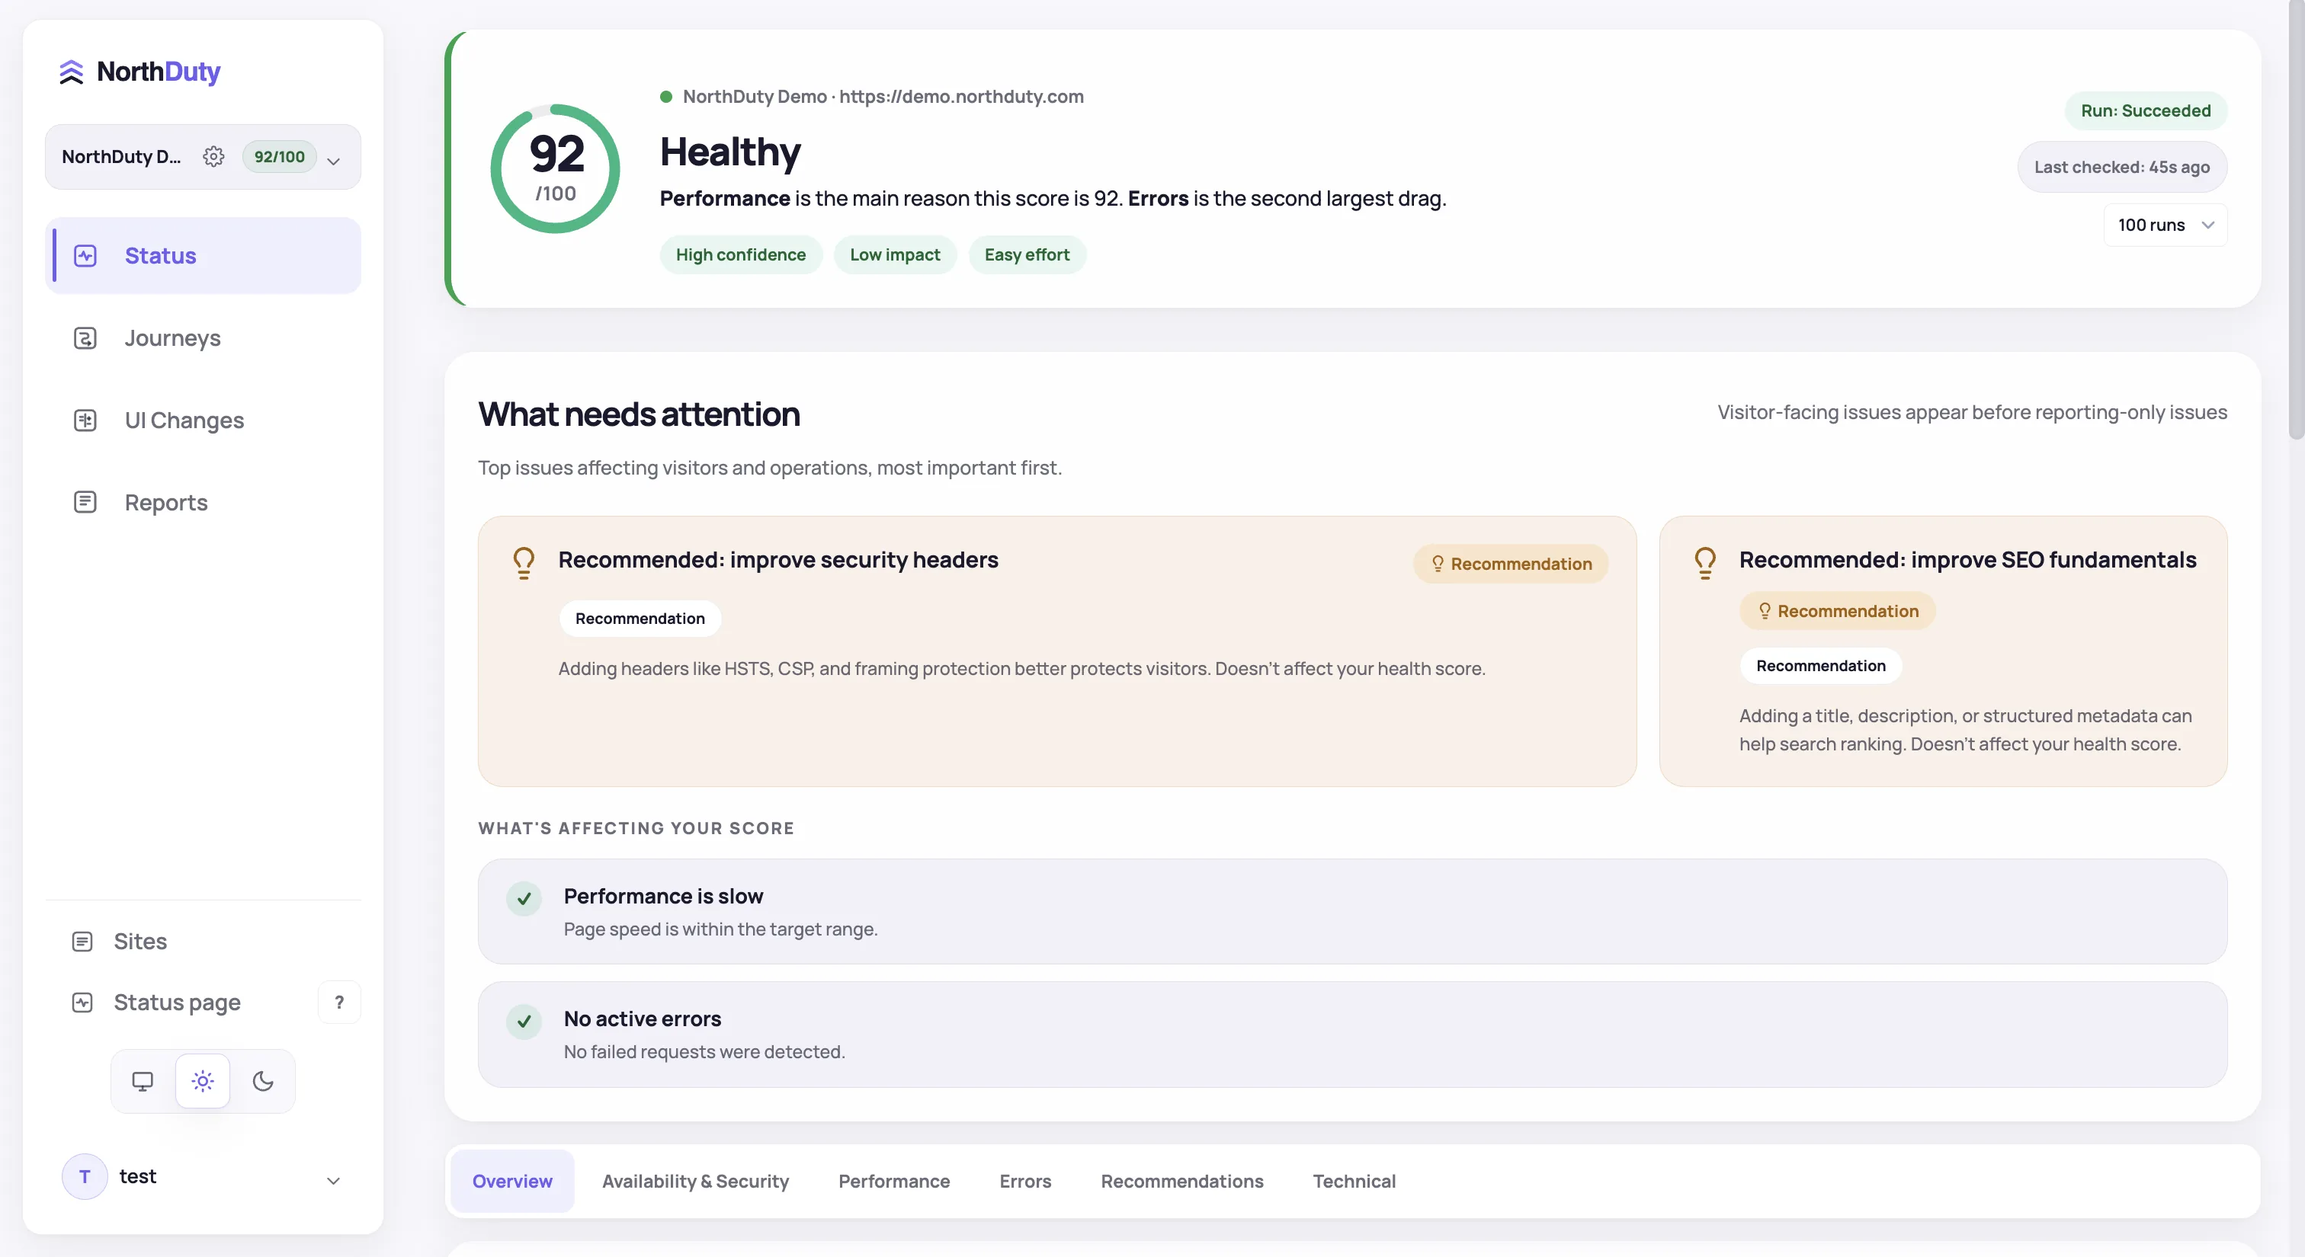This screenshot has height=1257, width=2305.
Task: Open the Sites nav item
Action: [203, 942]
